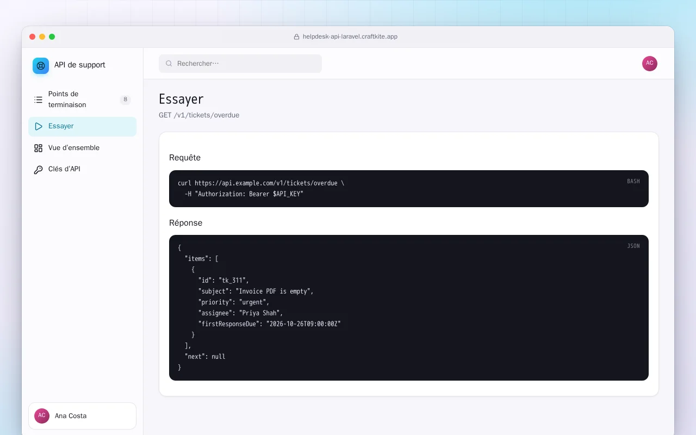This screenshot has width=696, height=435.
Task: Open Points de terminaison in the sidebar
Action: (x=82, y=100)
